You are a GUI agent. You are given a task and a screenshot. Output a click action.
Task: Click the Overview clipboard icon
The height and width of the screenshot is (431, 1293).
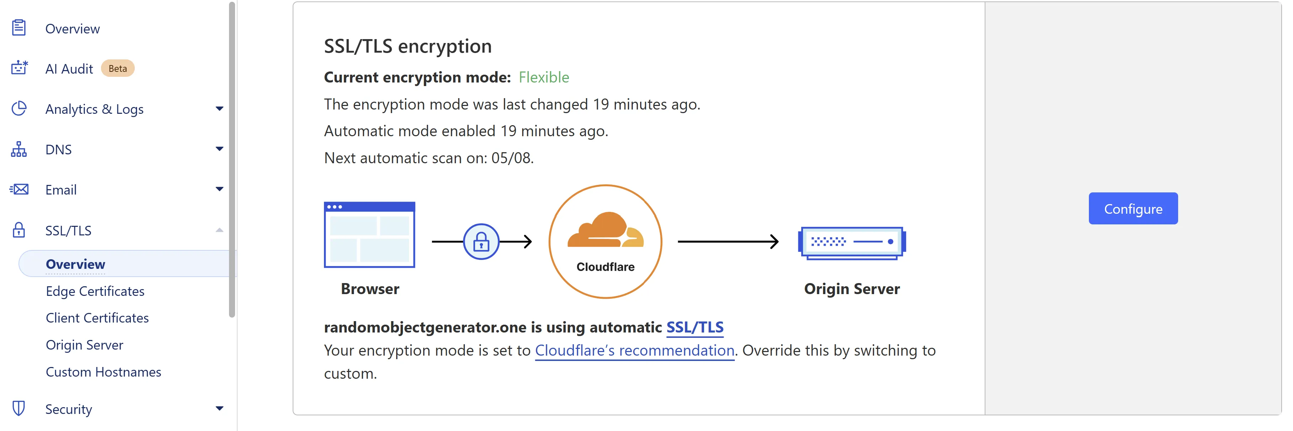tap(18, 28)
